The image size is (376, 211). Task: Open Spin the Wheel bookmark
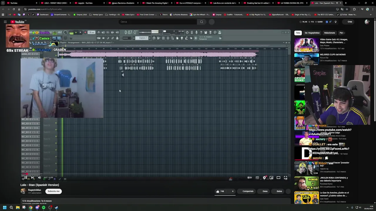[x=200, y=15]
